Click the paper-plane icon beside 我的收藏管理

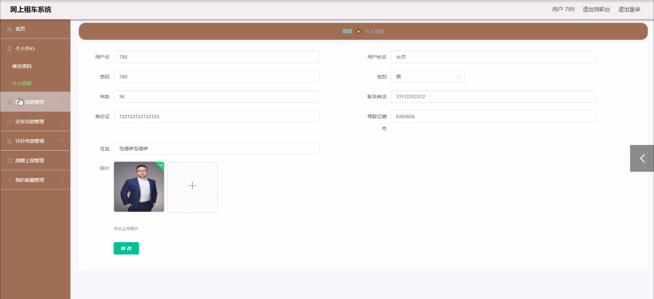(x=10, y=180)
